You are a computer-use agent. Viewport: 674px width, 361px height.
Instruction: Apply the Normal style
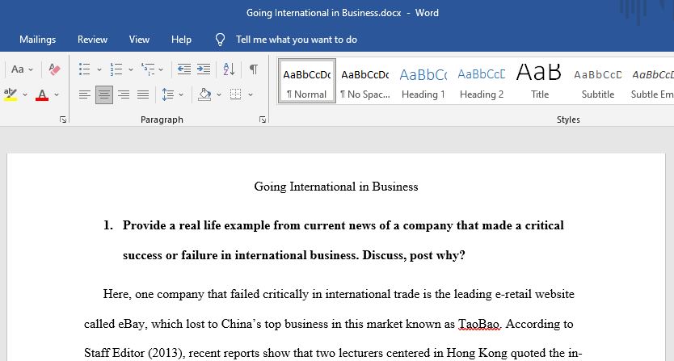pos(307,82)
